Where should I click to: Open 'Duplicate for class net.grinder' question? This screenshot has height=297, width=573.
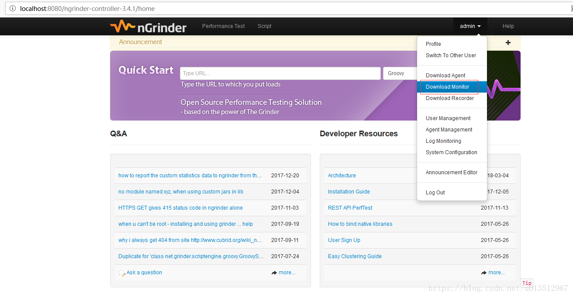pyautogui.click(x=191, y=256)
